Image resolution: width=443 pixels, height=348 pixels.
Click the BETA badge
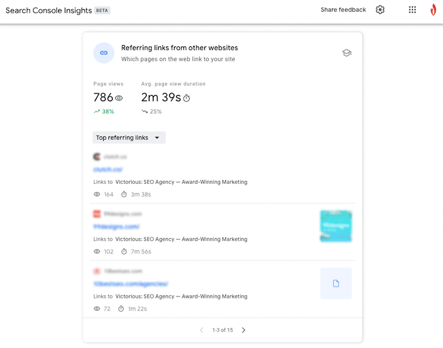click(x=102, y=11)
